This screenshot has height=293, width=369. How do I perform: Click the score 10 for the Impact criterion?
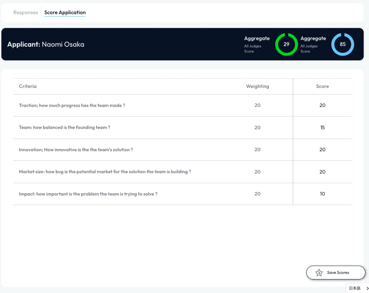coord(323,194)
